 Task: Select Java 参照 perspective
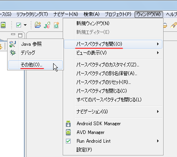[35, 44]
